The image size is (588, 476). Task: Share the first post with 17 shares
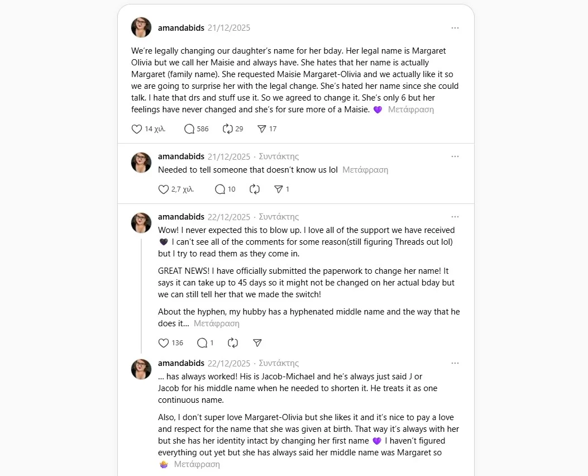[261, 129]
